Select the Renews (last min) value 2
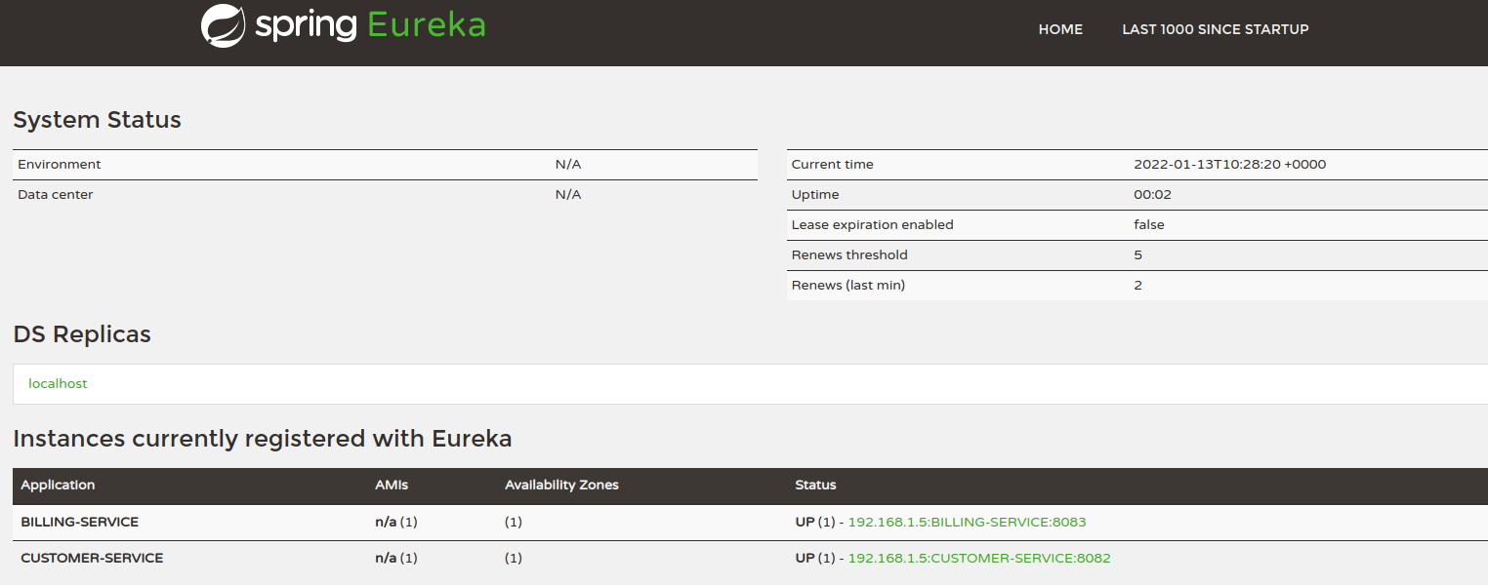Image resolution: width=1488 pixels, height=585 pixels. (x=1138, y=286)
